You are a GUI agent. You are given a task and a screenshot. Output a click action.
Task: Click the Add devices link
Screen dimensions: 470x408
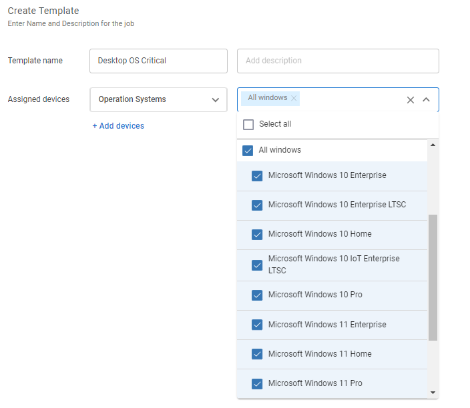[x=118, y=126]
